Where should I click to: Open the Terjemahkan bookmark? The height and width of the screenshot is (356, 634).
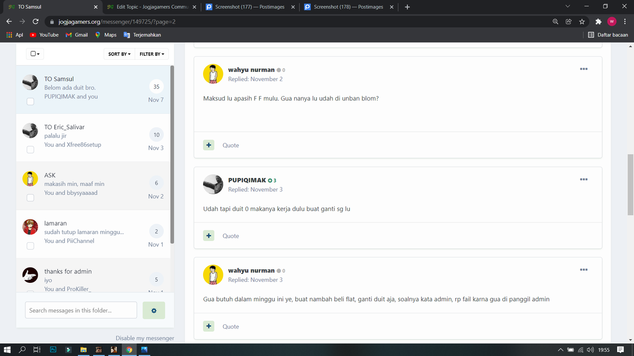142,35
